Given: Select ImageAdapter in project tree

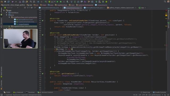Looking at the screenshot, I should click(24, 24).
